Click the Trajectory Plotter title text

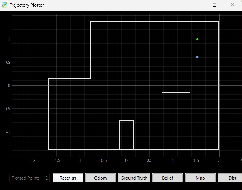[27, 5]
